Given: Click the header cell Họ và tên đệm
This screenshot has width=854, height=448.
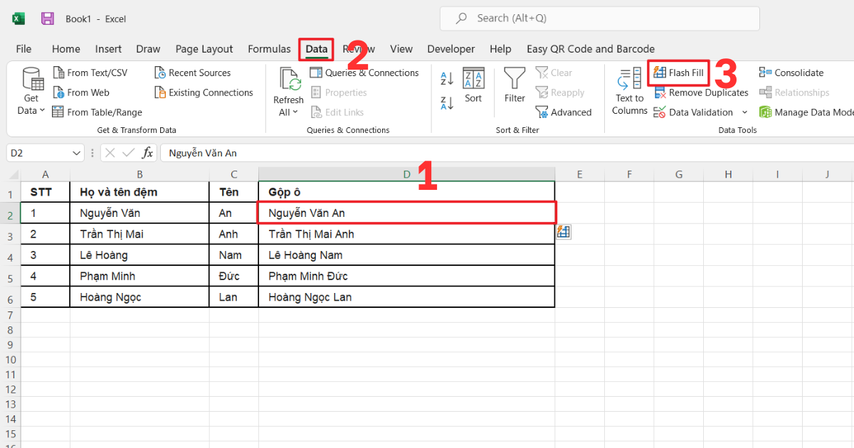Looking at the screenshot, I should point(139,192).
